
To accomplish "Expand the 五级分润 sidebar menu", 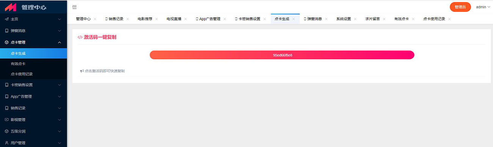I will 59,131.
